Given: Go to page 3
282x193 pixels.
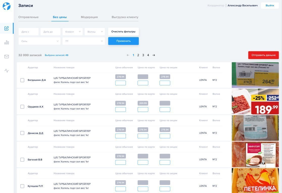Looking at the screenshot, I should tap(143, 55).
